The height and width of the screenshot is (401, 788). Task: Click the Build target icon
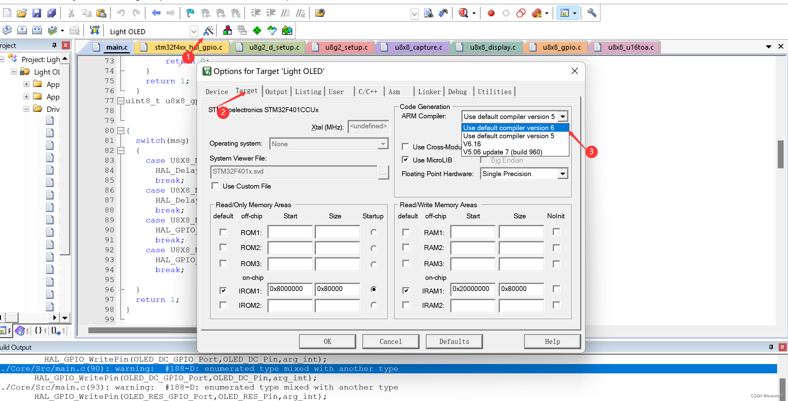(x=22, y=30)
